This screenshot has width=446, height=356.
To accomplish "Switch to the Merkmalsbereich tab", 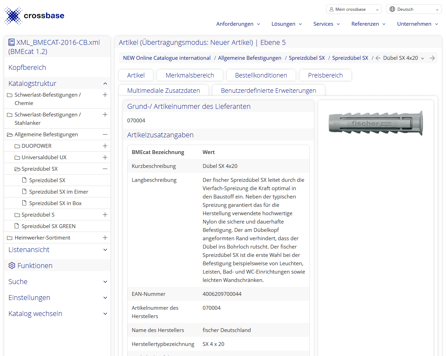I will point(190,75).
